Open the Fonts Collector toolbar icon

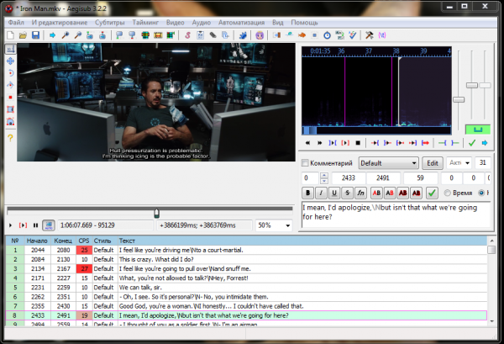[x=225, y=35]
